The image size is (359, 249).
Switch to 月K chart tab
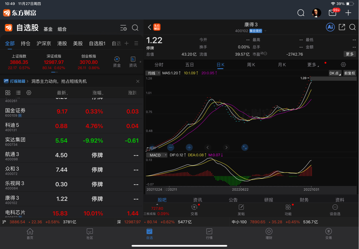[x=282, y=65]
